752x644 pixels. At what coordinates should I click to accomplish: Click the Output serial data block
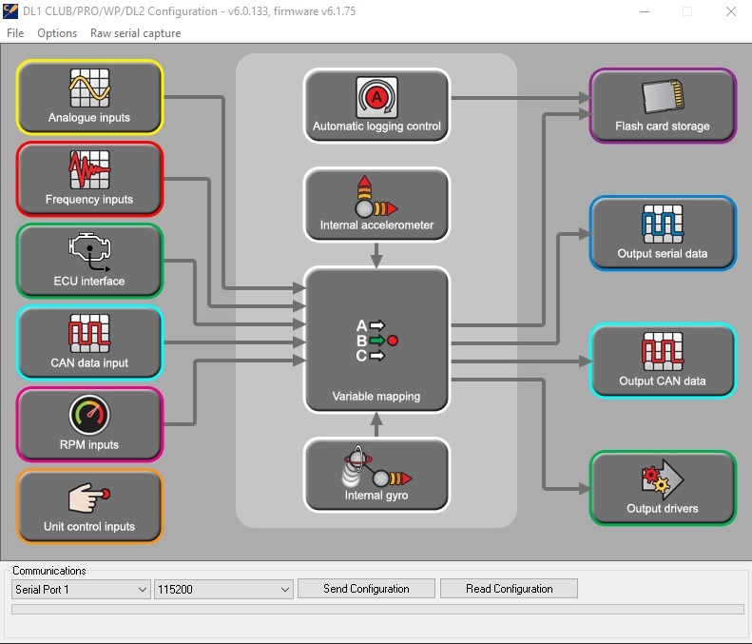pyautogui.click(x=663, y=233)
